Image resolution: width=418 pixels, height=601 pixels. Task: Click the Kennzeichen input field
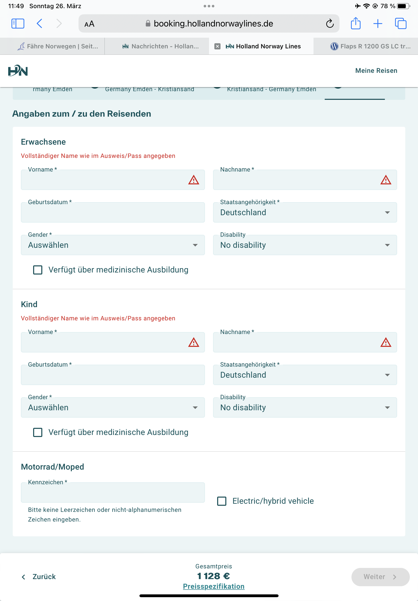[x=113, y=493]
